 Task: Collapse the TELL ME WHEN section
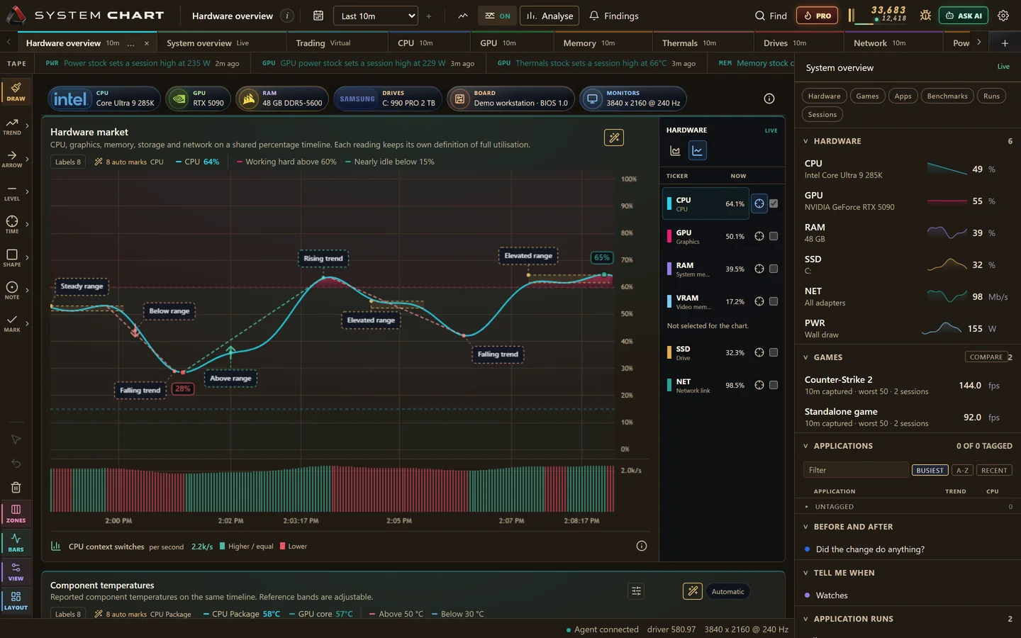click(x=805, y=573)
